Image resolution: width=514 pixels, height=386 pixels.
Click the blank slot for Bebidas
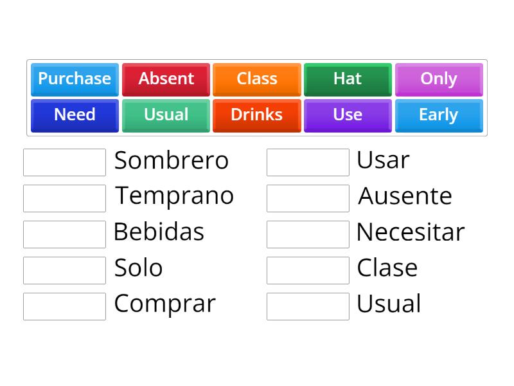(64, 234)
